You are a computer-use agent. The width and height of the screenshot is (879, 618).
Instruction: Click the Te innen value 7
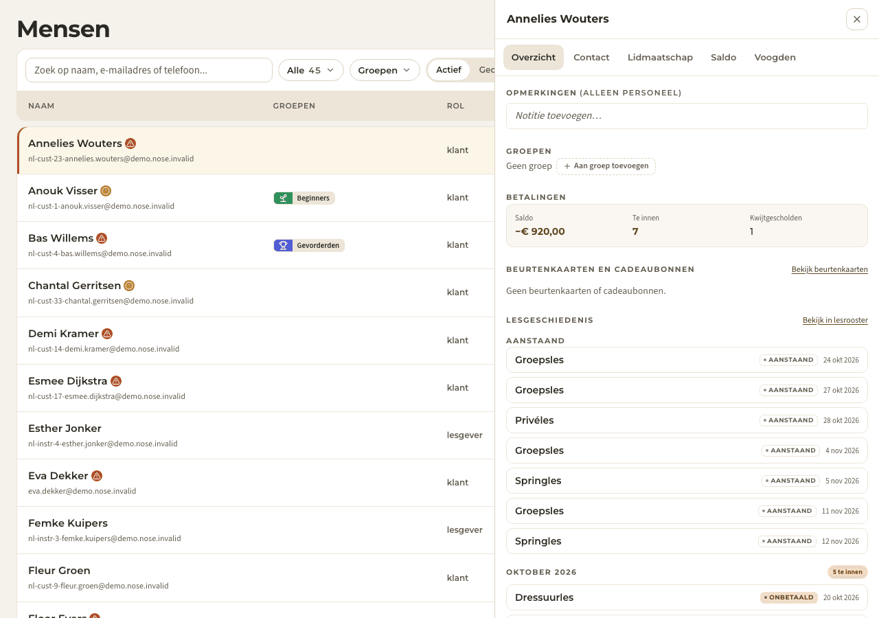point(635,231)
